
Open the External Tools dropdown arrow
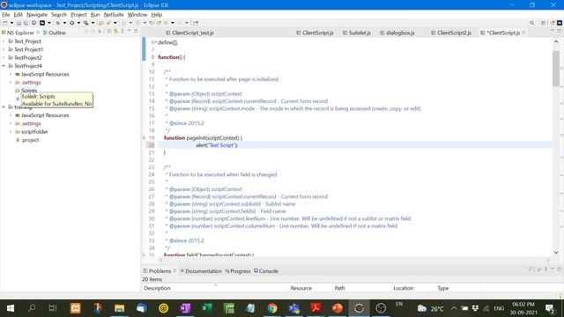click(x=93, y=23)
